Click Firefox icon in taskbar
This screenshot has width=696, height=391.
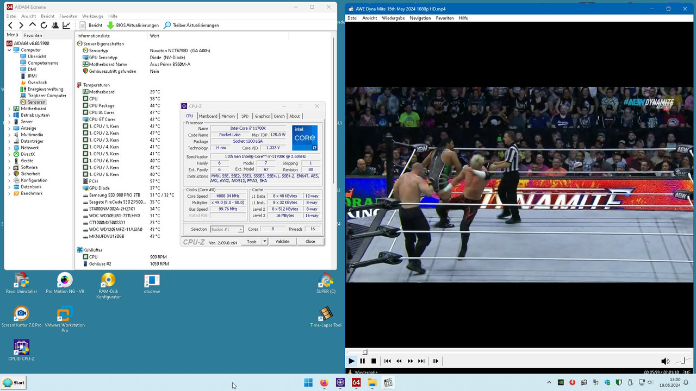[x=324, y=382]
